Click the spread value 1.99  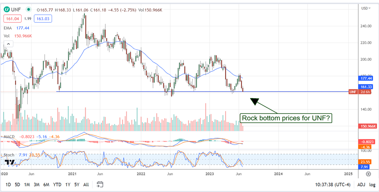(x=28, y=18)
